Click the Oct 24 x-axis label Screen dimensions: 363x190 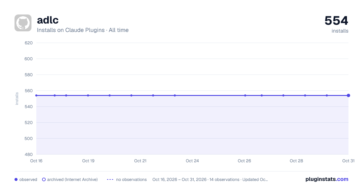[192, 161]
